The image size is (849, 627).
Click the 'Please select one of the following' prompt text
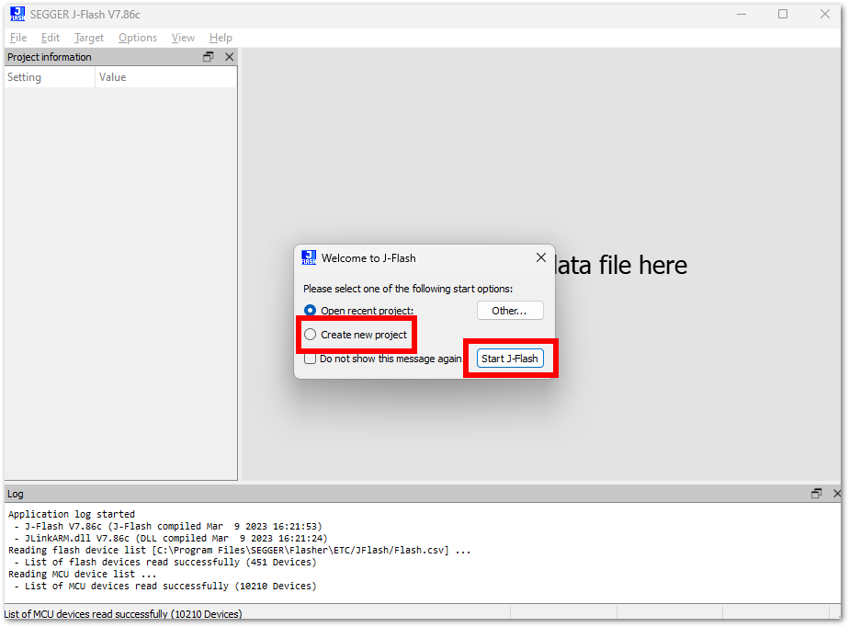(408, 289)
